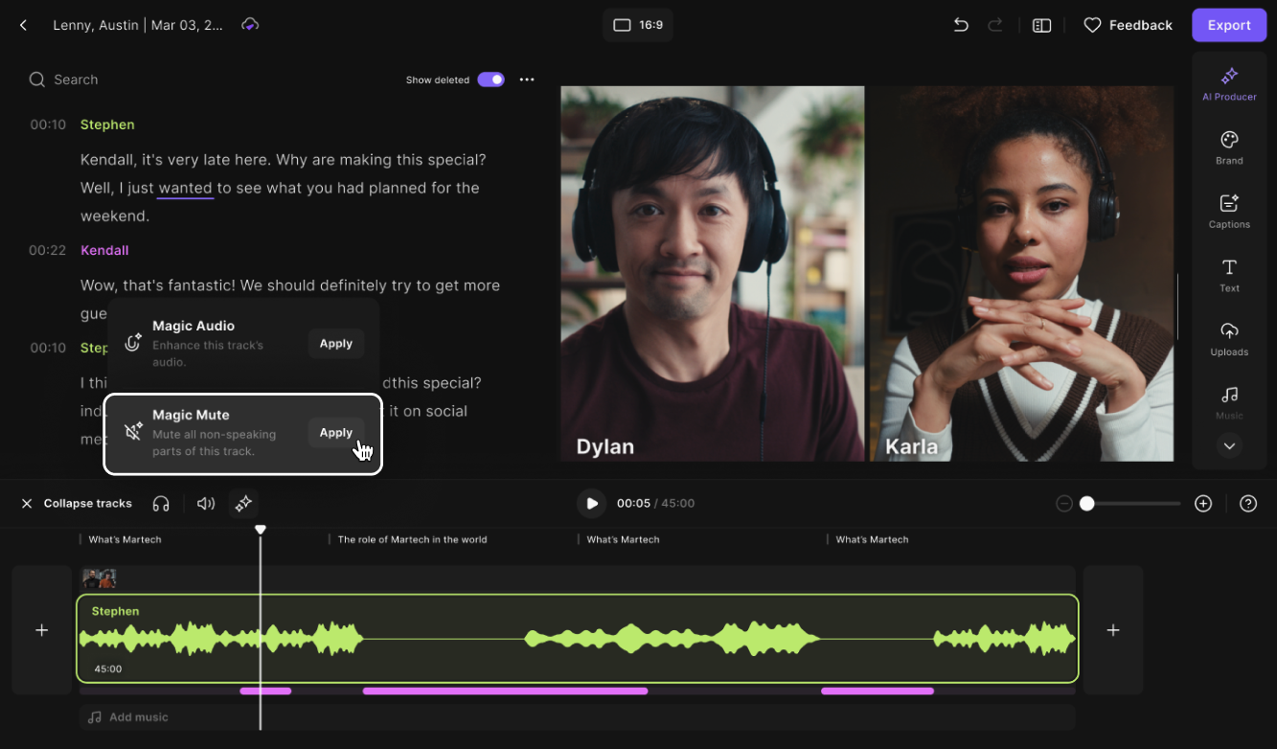Click the magic sparkle icon above tracks
Viewport: 1277px width, 749px height.
coord(243,504)
